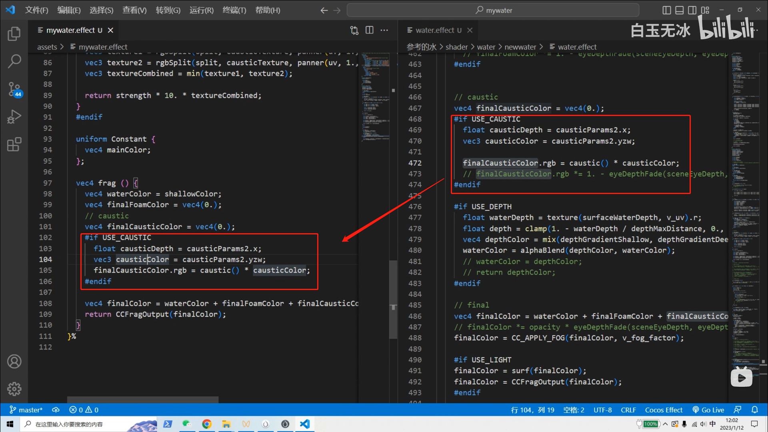Open Run and Debug view
The width and height of the screenshot is (768, 432).
coord(14,117)
